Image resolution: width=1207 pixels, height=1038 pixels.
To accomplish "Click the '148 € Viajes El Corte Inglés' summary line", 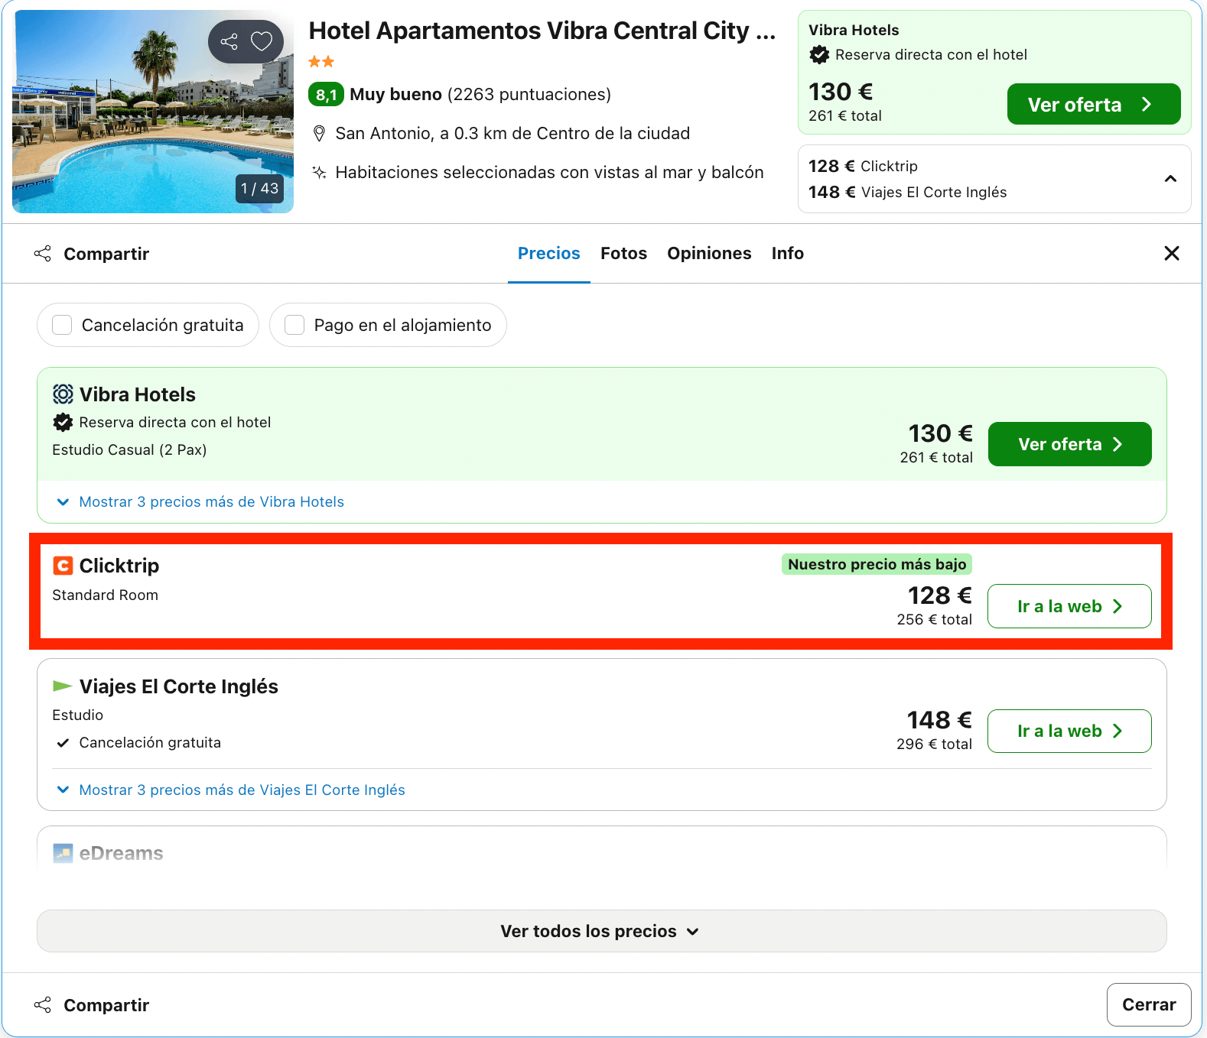I will pyautogui.click(x=907, y=193).
